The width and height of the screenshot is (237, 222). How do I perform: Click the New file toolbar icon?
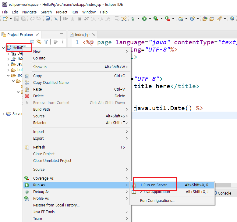[x=5, y=19]
